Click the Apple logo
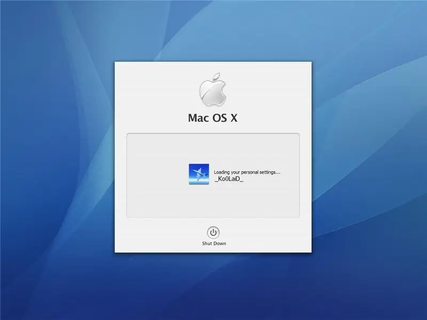Viewport: 427px width, 320px height. point(212,89)
